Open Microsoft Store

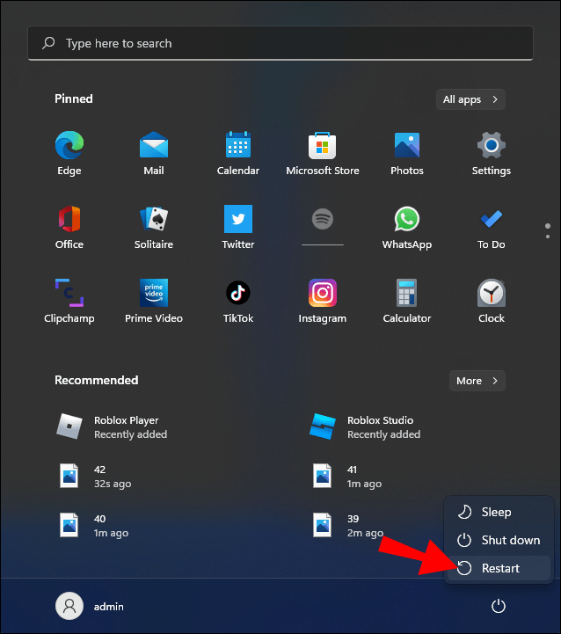tap(323, 153)
